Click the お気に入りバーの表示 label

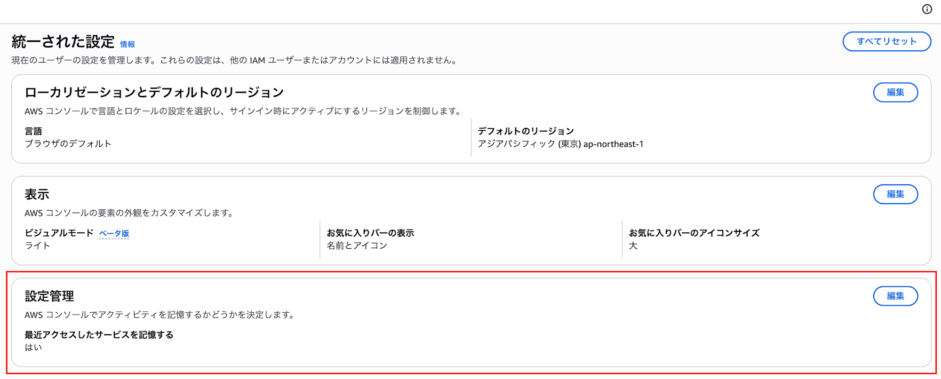(370, 233)
